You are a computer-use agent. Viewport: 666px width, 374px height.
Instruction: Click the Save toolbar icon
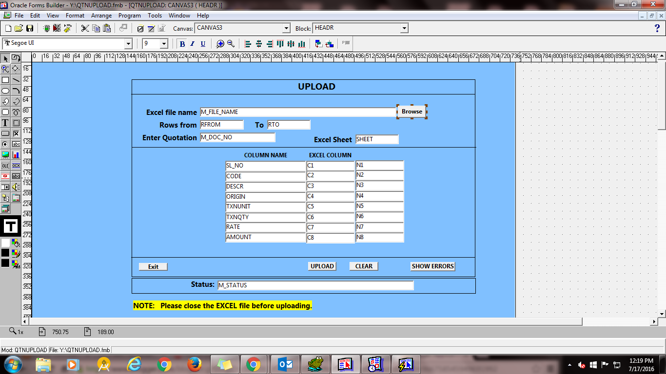[x=30, y=28]
